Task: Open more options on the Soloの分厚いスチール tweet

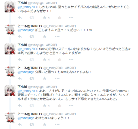Action: 71,60
